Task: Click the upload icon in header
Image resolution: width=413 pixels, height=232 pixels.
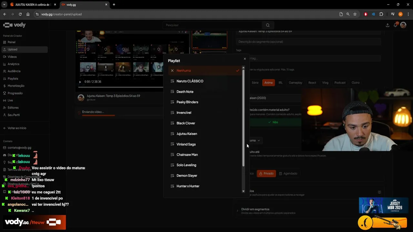Action: pyautogui.click(x=388, y=25)
